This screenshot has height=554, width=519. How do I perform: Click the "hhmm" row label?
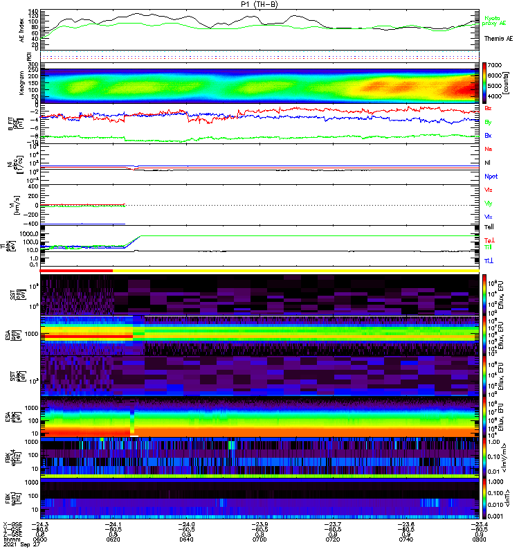coord(12,539)
